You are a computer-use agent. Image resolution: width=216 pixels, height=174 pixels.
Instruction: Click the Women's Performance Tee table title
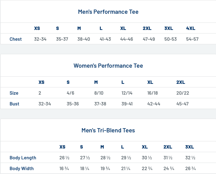pyautogui.click(x=108, y=66)
